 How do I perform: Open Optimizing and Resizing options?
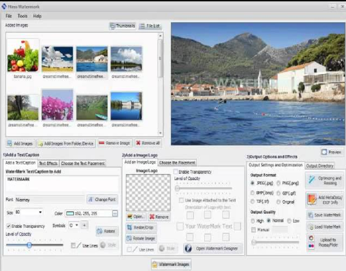[x=325, y=181]
